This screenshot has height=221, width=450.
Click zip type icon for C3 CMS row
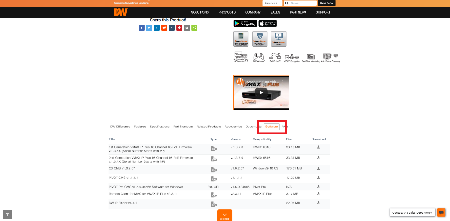click(214, 170)
